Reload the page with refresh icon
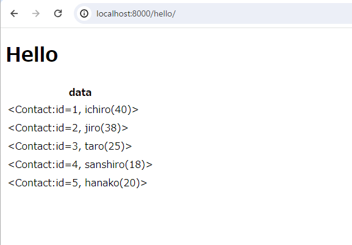Screen dimensions: 352x245 [58, 13]
